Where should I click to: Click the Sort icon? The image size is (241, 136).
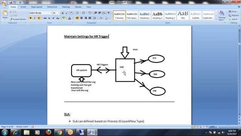[x=104, y=13]
